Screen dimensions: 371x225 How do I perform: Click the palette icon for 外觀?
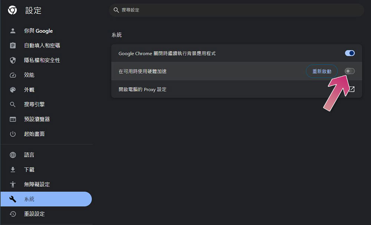(x=13, y=90)
